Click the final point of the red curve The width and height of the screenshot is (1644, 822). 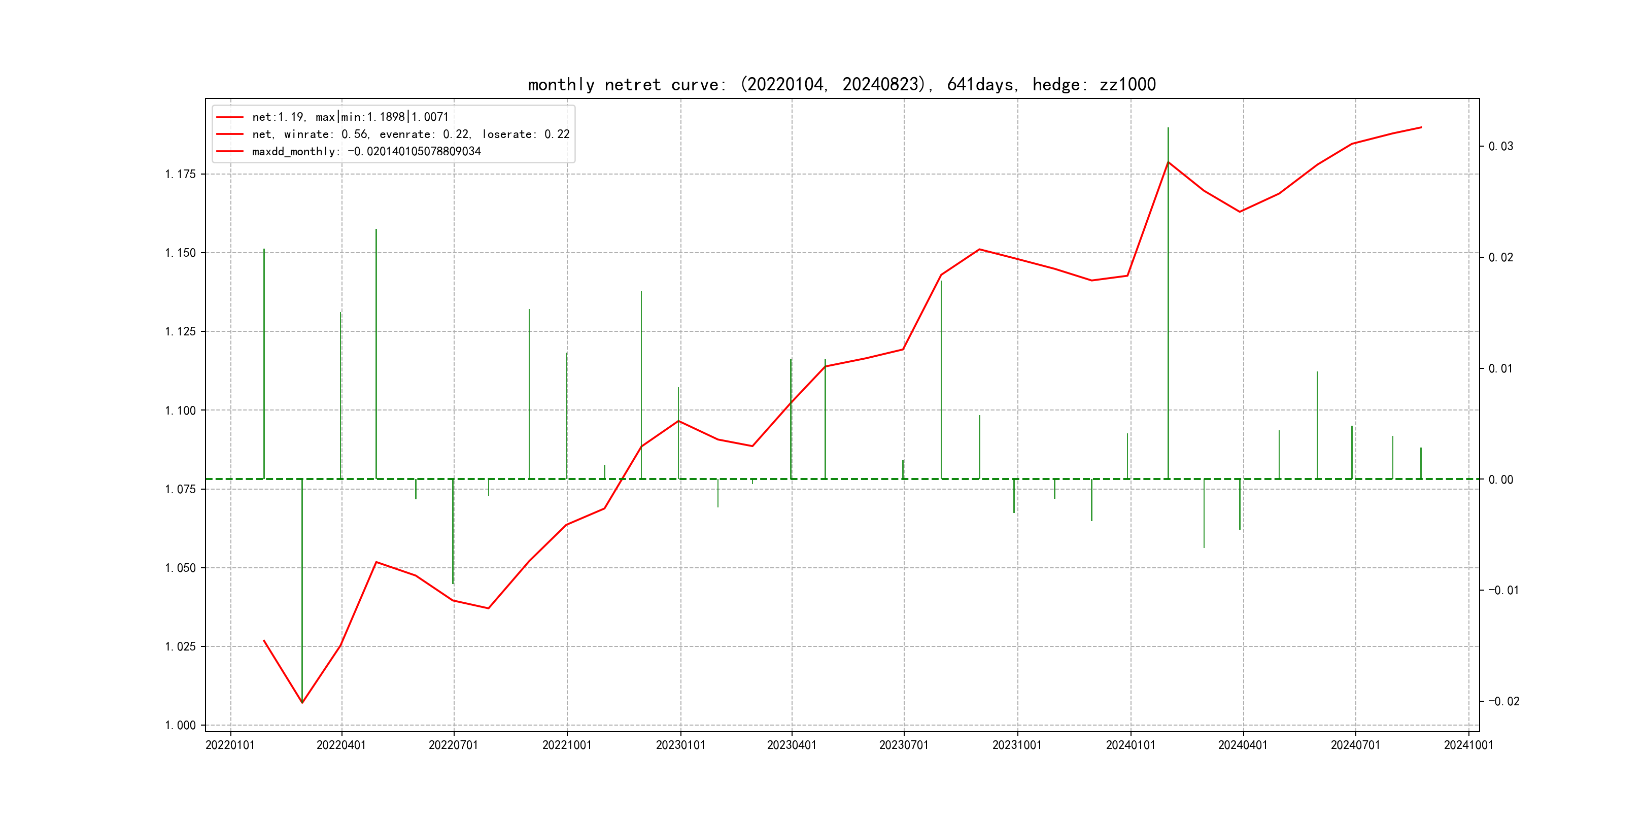[x=1421, y=128]
